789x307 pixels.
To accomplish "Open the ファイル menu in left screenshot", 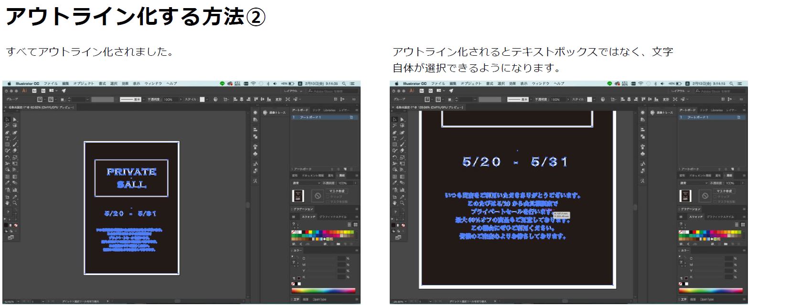I will 50,83.
